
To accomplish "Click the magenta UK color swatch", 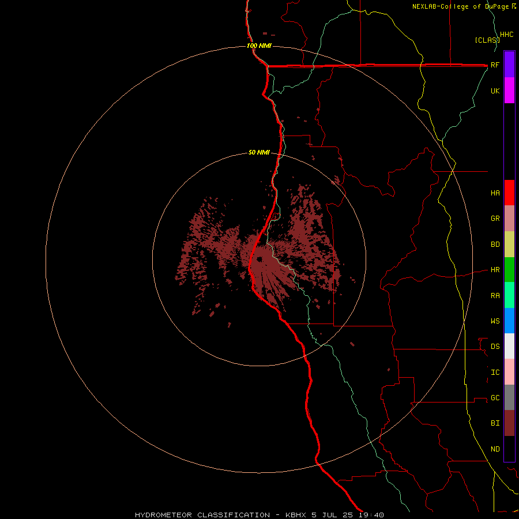I will [x=509, y=90].
